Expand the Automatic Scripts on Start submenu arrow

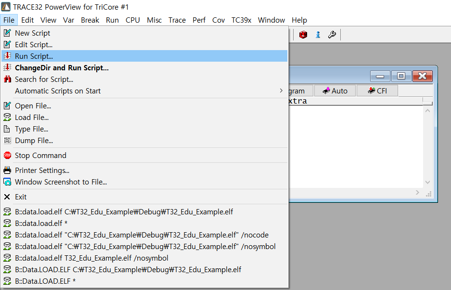tap(281, 91)
